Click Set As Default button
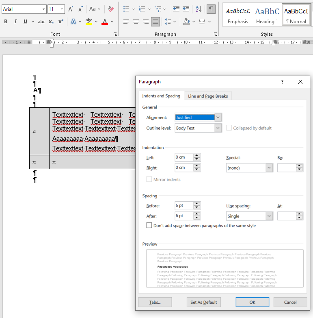 coord(204,302)
